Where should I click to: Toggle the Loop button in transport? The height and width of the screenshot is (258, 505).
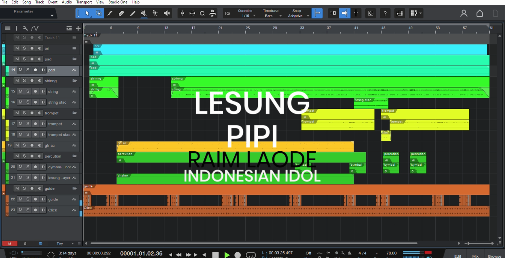pos(251,255)
